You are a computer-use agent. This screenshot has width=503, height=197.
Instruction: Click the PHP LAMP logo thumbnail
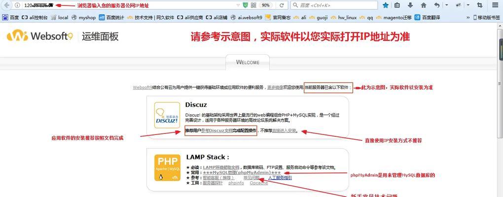(x=167, y=168)
